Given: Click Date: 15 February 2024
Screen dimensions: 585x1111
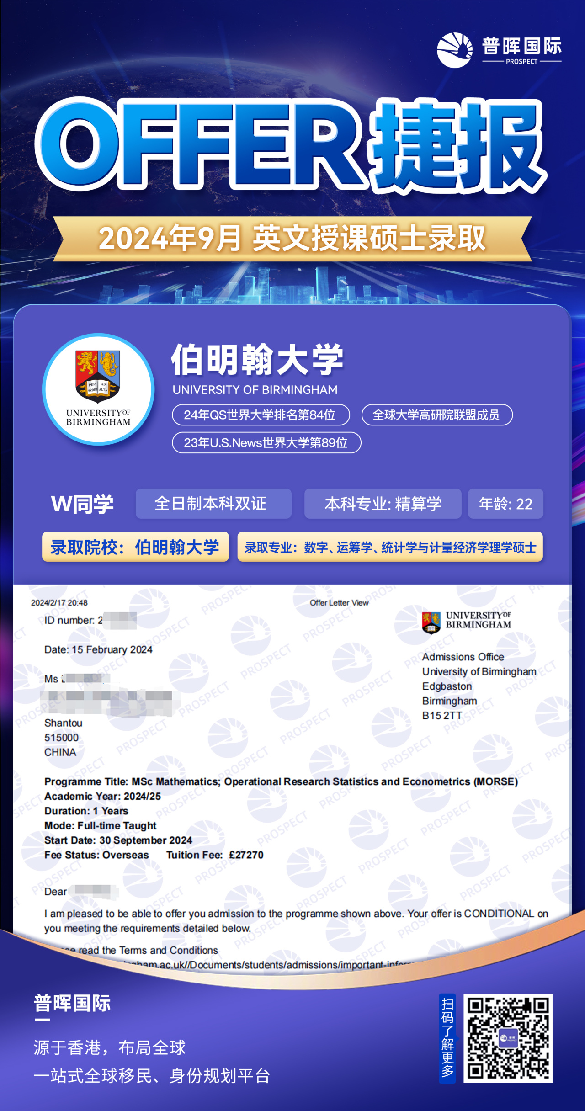Looking at the screenshot, I should [98, 650].
